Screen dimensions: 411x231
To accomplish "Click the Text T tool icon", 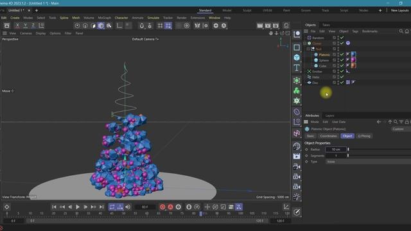I will (297, 67).
